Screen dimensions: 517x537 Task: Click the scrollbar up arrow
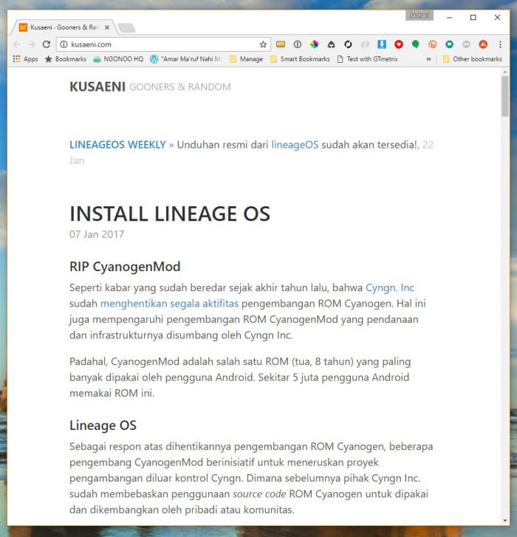(x=505, y=72)
